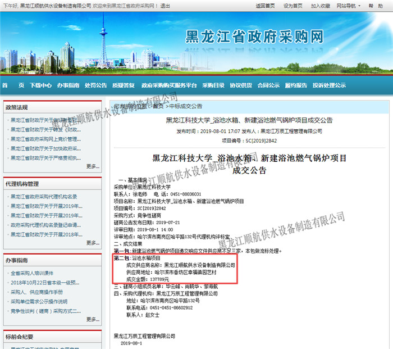Click 更多 under the 政策法规 panel

click(93, 166)
